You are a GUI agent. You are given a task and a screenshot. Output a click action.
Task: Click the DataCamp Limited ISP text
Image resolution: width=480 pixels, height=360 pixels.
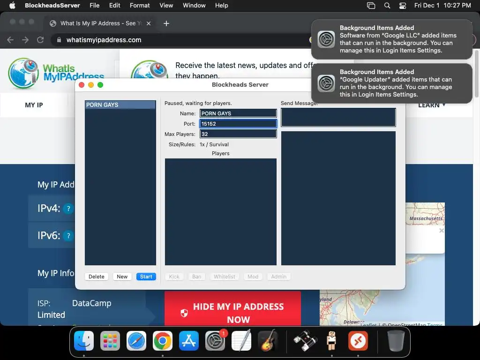pyautogui.click(x=75, y=309)
